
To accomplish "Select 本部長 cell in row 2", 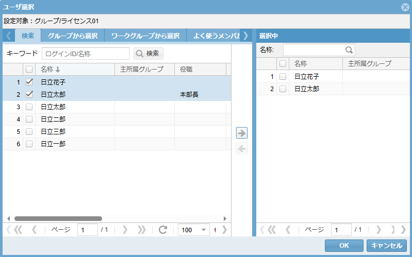I will pyautogui.click(x=189, y=94).
